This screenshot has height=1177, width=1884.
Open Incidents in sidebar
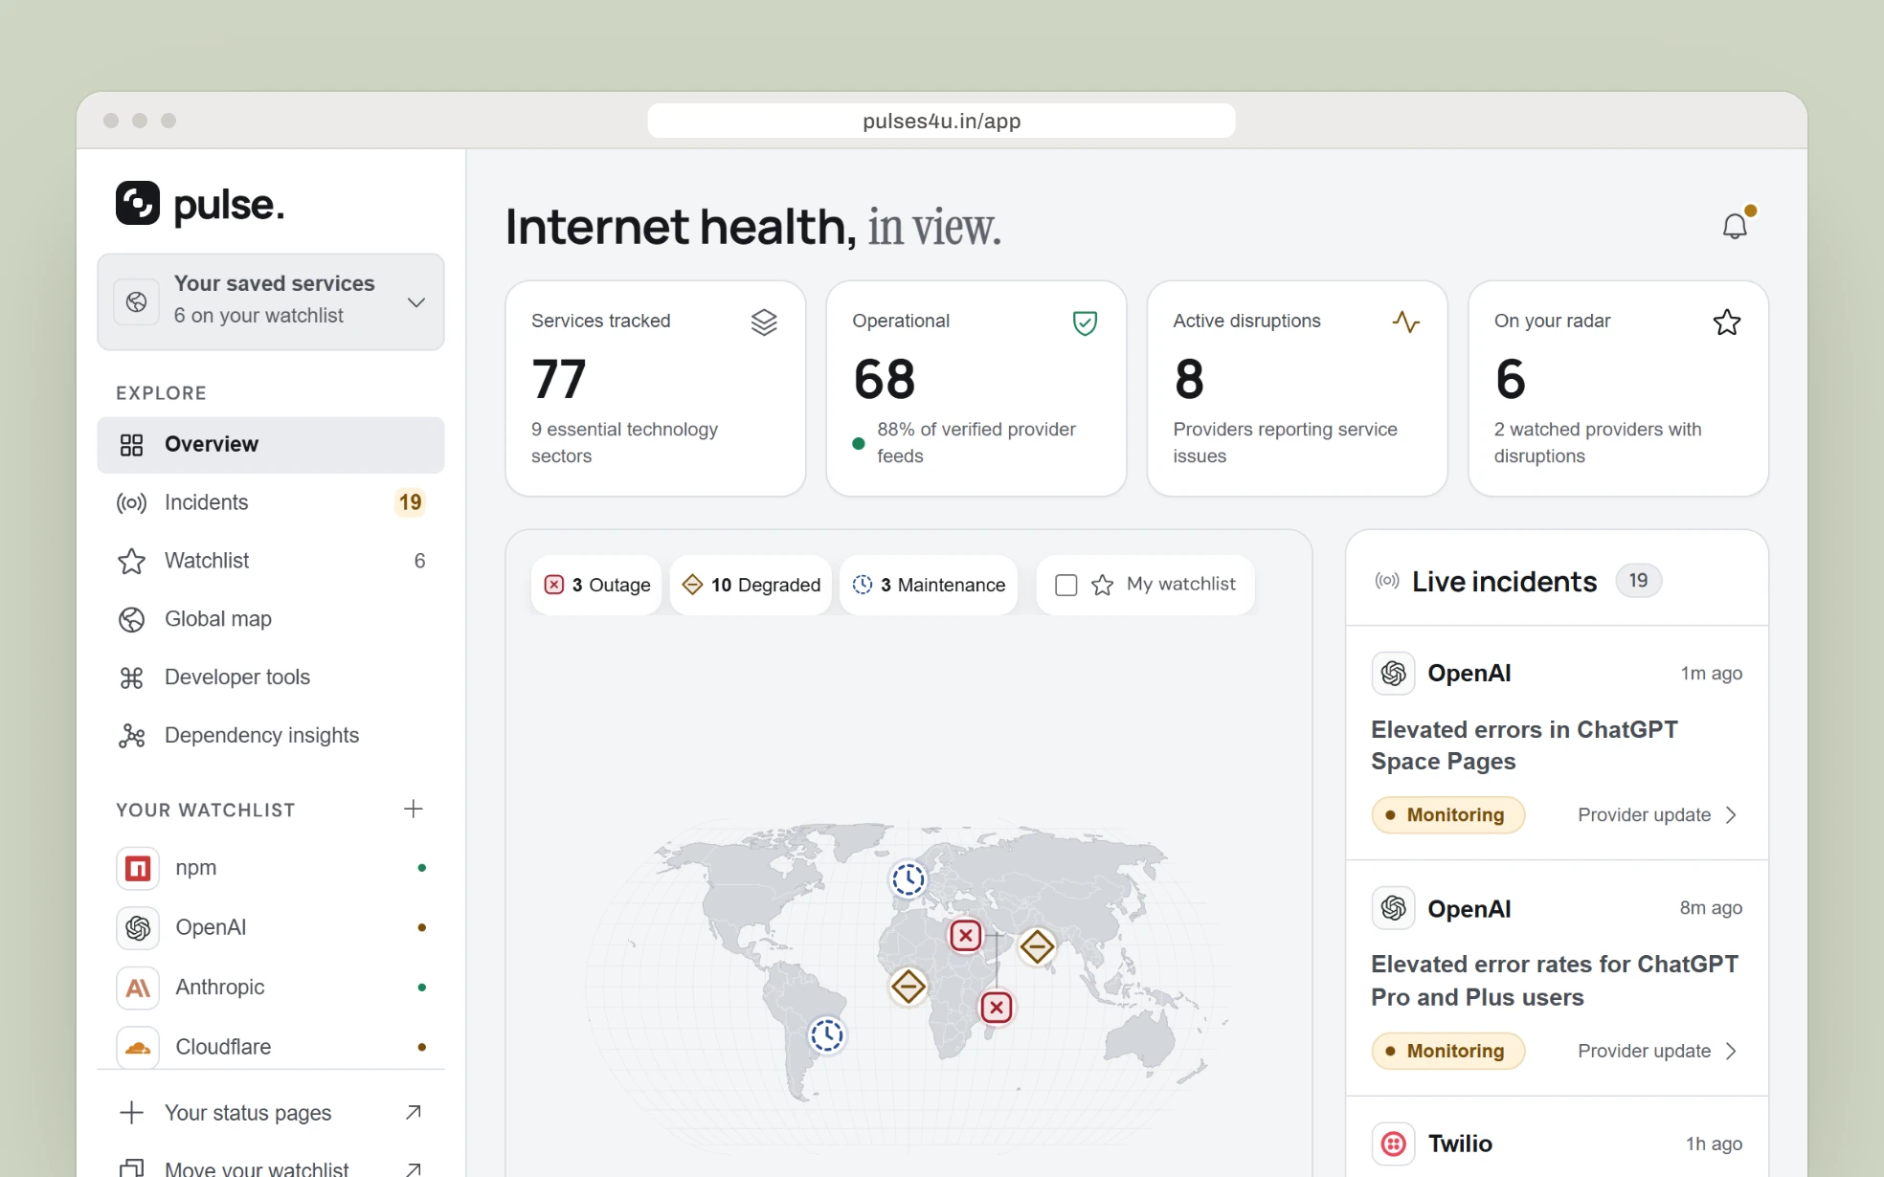tap(271, 502)
